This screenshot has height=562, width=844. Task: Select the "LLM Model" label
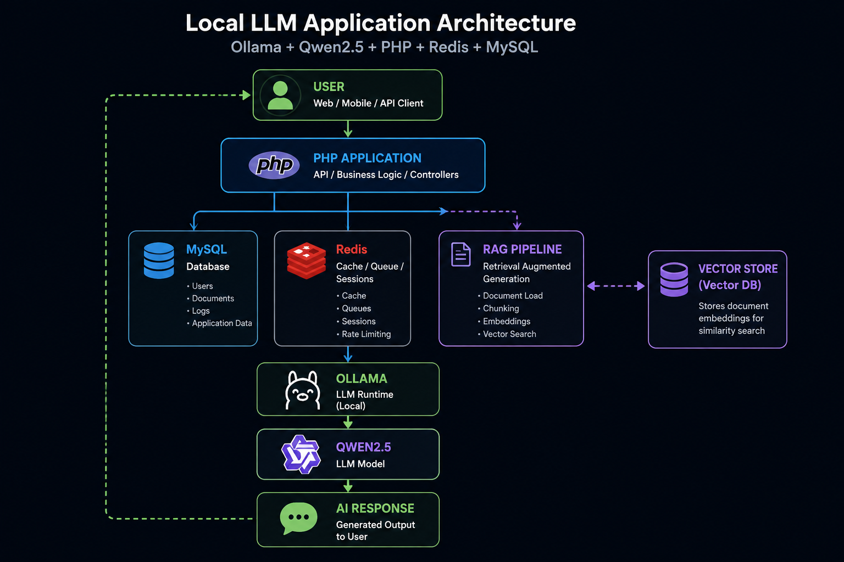[x=360, y=464]
